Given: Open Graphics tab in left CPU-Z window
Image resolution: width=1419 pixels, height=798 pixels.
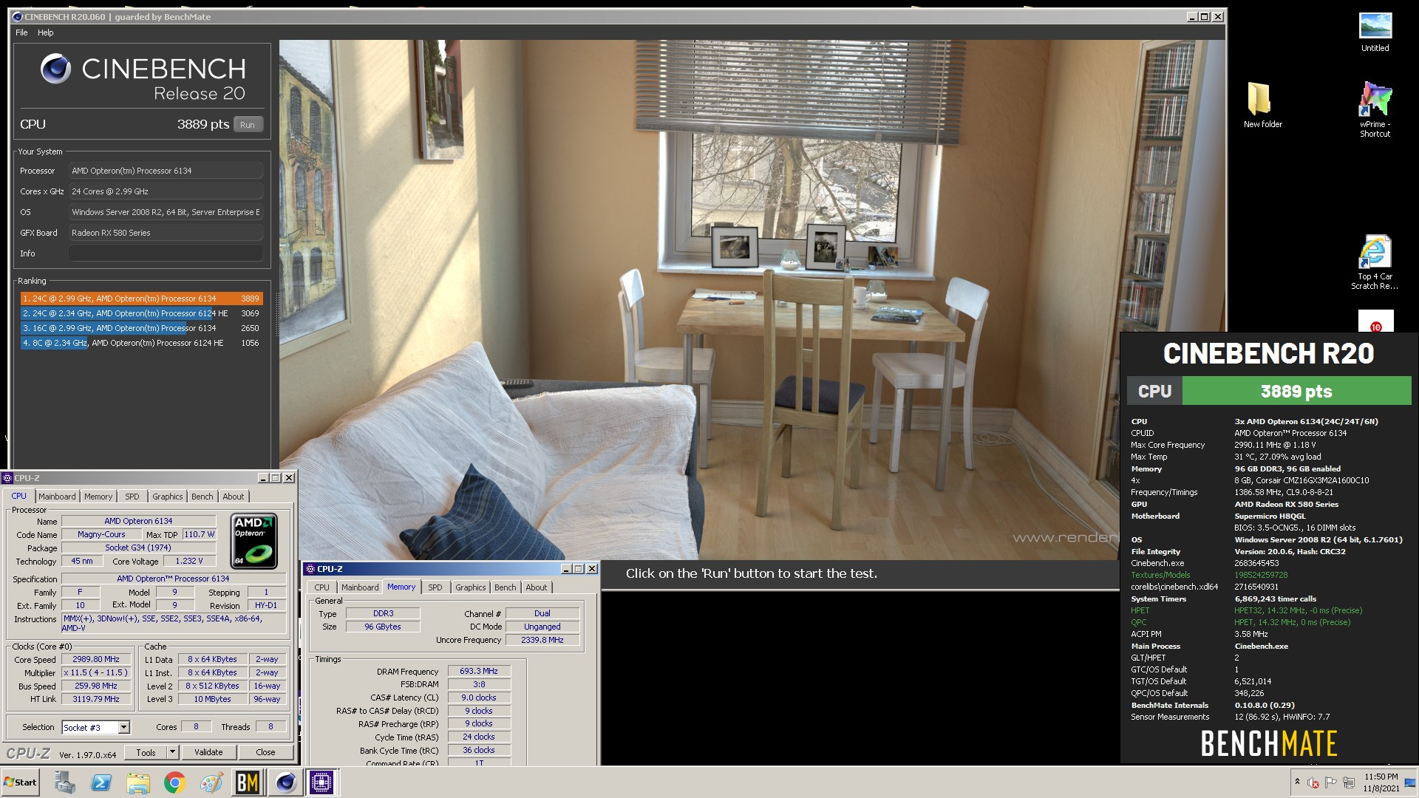Looking at the screenshot, I should tap(168, 497).
